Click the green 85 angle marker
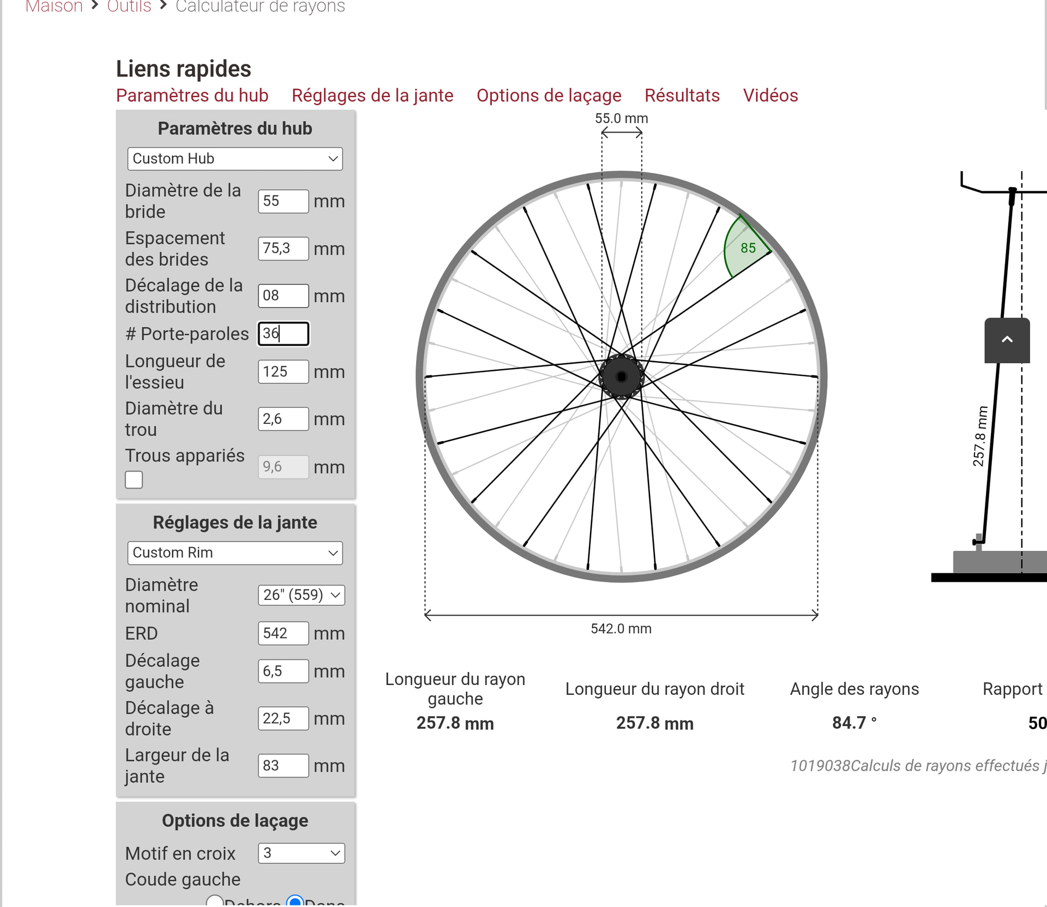The height and width of the screenshot is (907, 1047). point(748,248)
